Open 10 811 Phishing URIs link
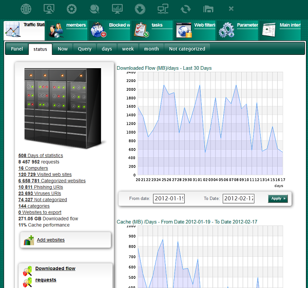 [41, 187]
